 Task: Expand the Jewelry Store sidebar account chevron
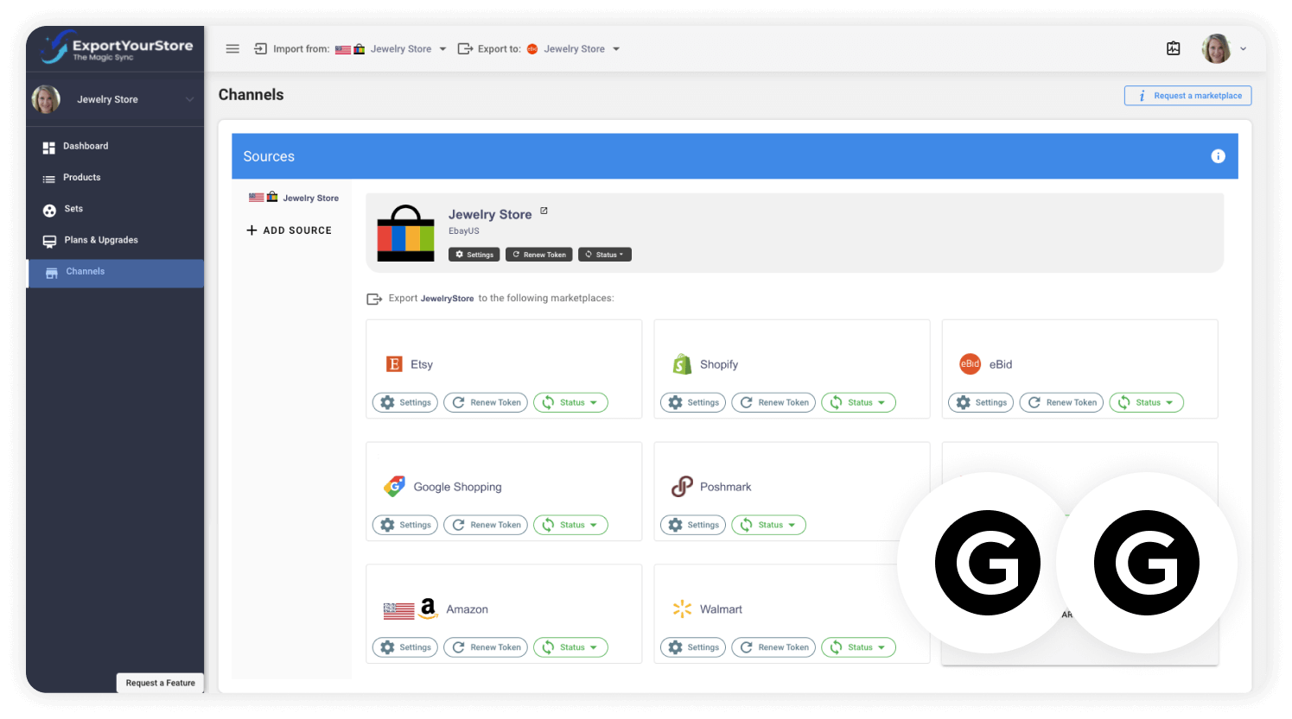click(189, 99)
